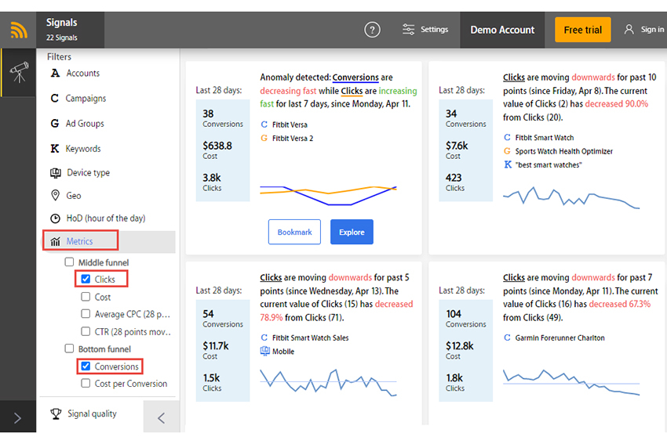Select the Geo location pin filter
The width and height of the screenshot is (667, 444).
coord(55,195)
